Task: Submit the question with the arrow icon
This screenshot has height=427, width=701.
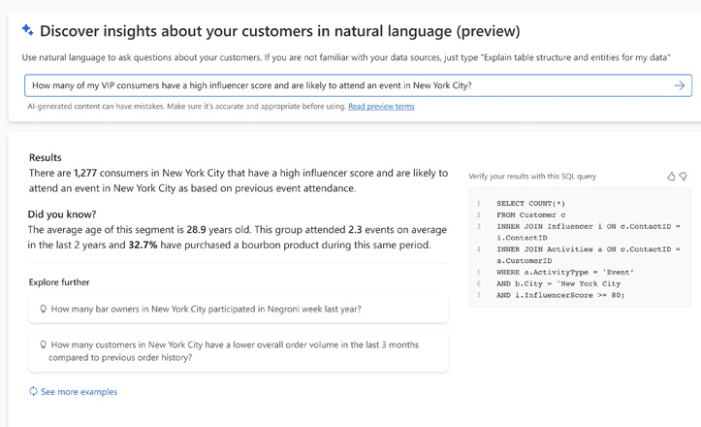Action: tap(680, 85)
